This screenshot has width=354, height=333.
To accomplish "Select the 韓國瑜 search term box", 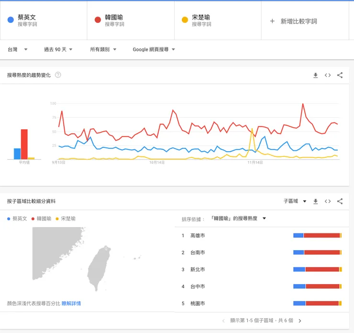I will (131, 20).
